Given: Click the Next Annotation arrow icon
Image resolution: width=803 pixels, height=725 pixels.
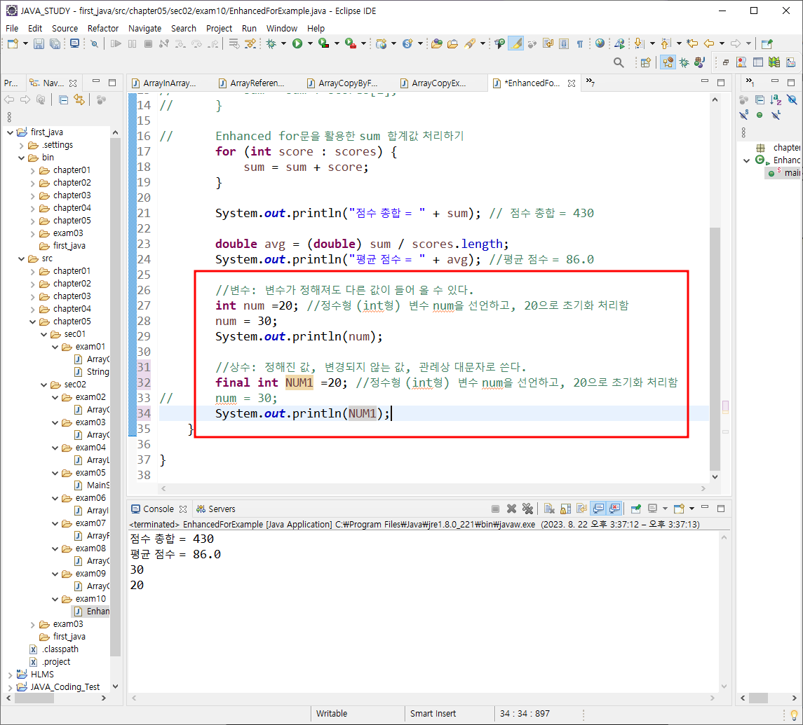Looking at the screenshot, I should (639, 44).
